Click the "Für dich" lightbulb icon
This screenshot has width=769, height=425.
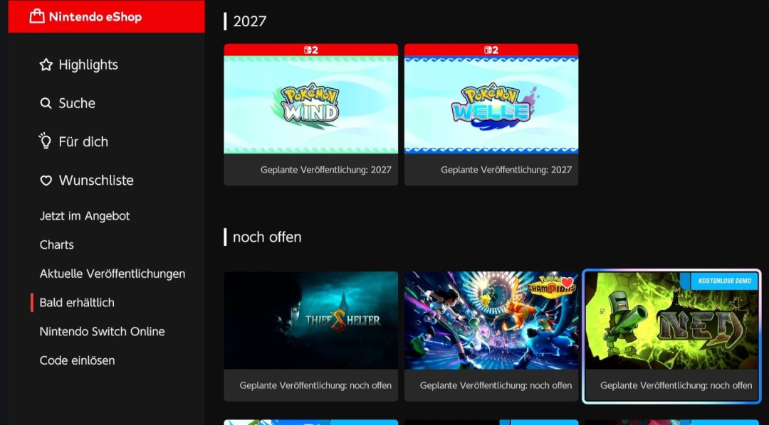[44, 141]
